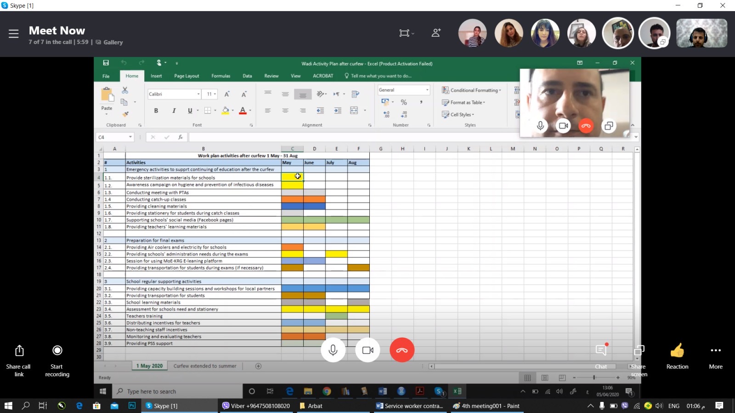Open Microsoft Edge from the taskbar
This screenshot has height=413, width=735.
[79, 406]
